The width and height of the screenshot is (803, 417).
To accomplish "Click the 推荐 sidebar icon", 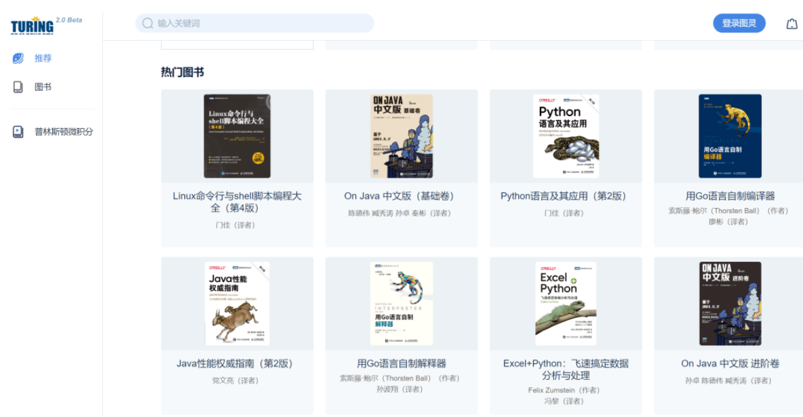I will (18, 58).
